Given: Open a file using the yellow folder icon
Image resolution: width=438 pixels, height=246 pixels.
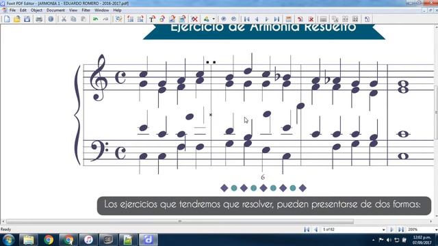Looking at the screenshot, I should (x=17, y=19).
